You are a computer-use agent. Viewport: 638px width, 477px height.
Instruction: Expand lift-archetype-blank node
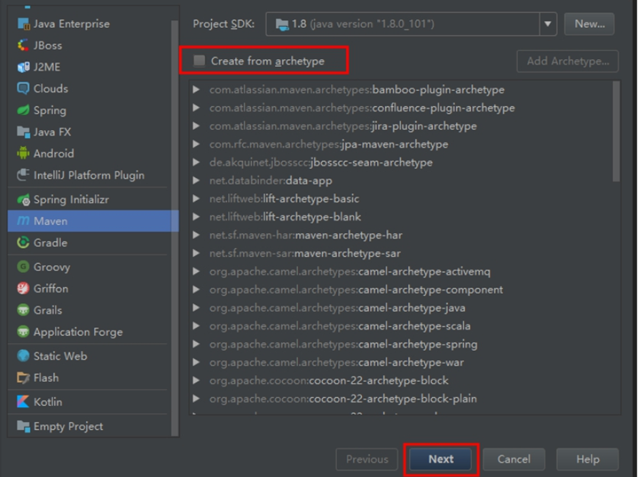pyautogui.click(x=196, y=216)
